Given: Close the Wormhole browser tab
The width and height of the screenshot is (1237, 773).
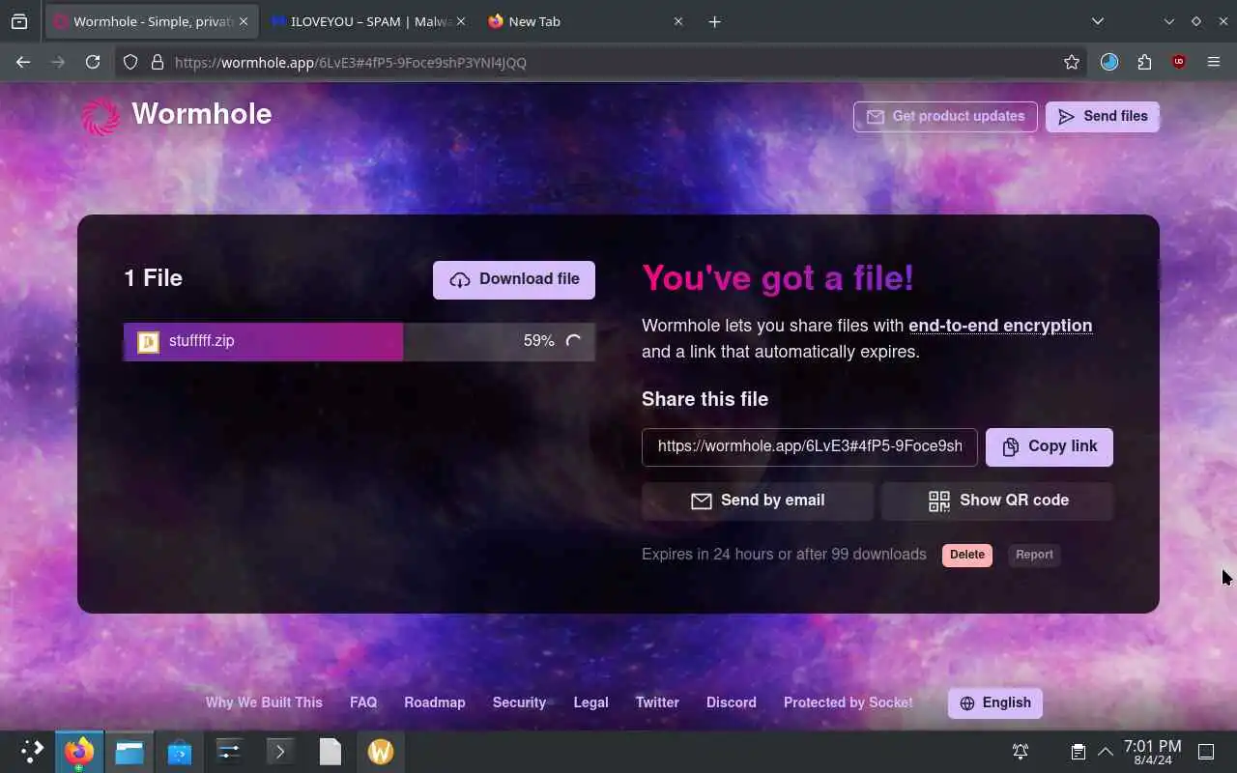Looking at the screenshot, I should tap(244, 21).
